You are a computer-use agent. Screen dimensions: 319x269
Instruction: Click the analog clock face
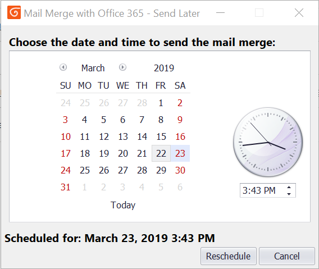tap(268, 142)
